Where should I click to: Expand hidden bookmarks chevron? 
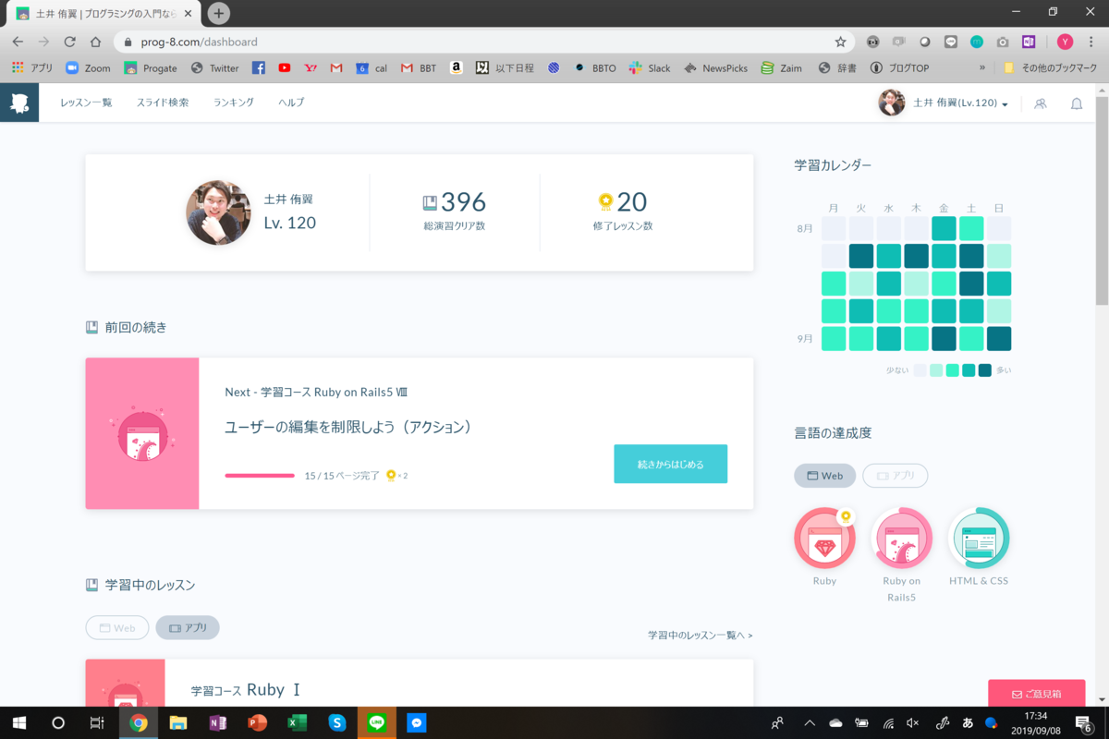[982, 68]
